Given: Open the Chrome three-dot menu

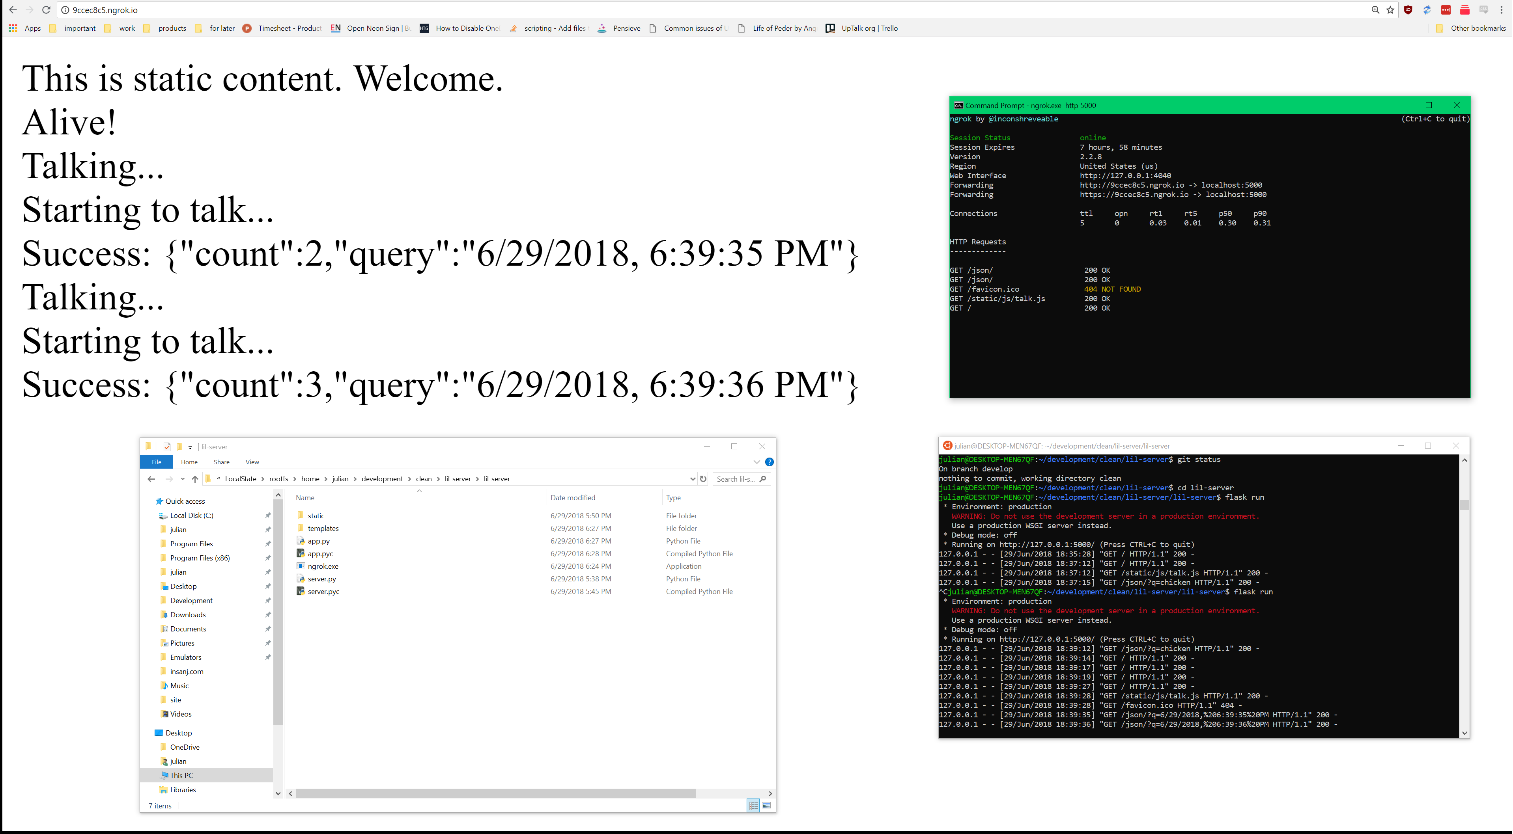Looking at the screenshot, I should 1502,10.
